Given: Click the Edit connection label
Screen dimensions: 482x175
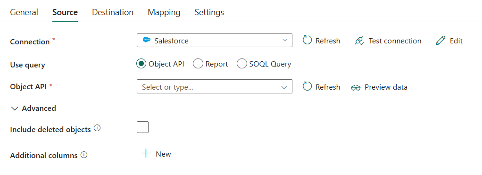Looking at the screenshot, I should click(x=456, y=41).
